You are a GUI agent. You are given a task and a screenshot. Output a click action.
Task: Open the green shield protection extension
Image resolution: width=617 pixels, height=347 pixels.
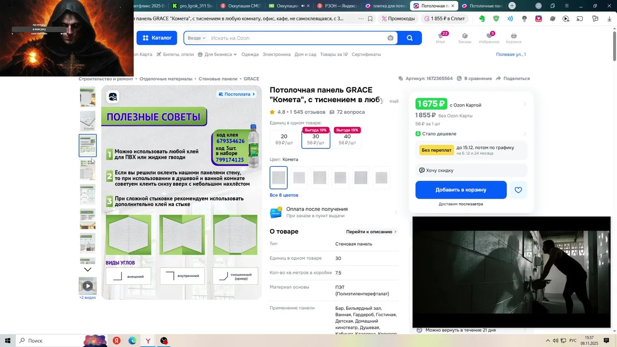[x=496, y=19]
